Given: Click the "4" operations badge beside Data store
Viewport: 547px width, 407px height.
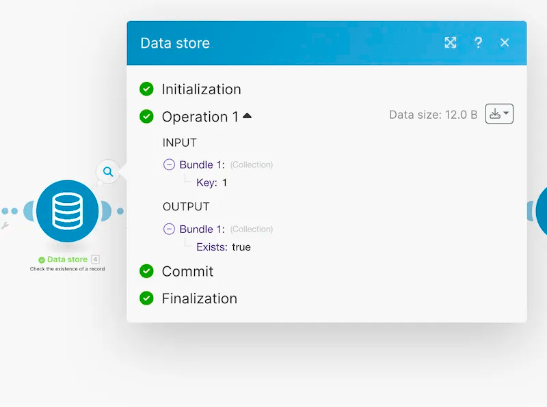Looking at the screenshot, I should [x=95, y=259].
